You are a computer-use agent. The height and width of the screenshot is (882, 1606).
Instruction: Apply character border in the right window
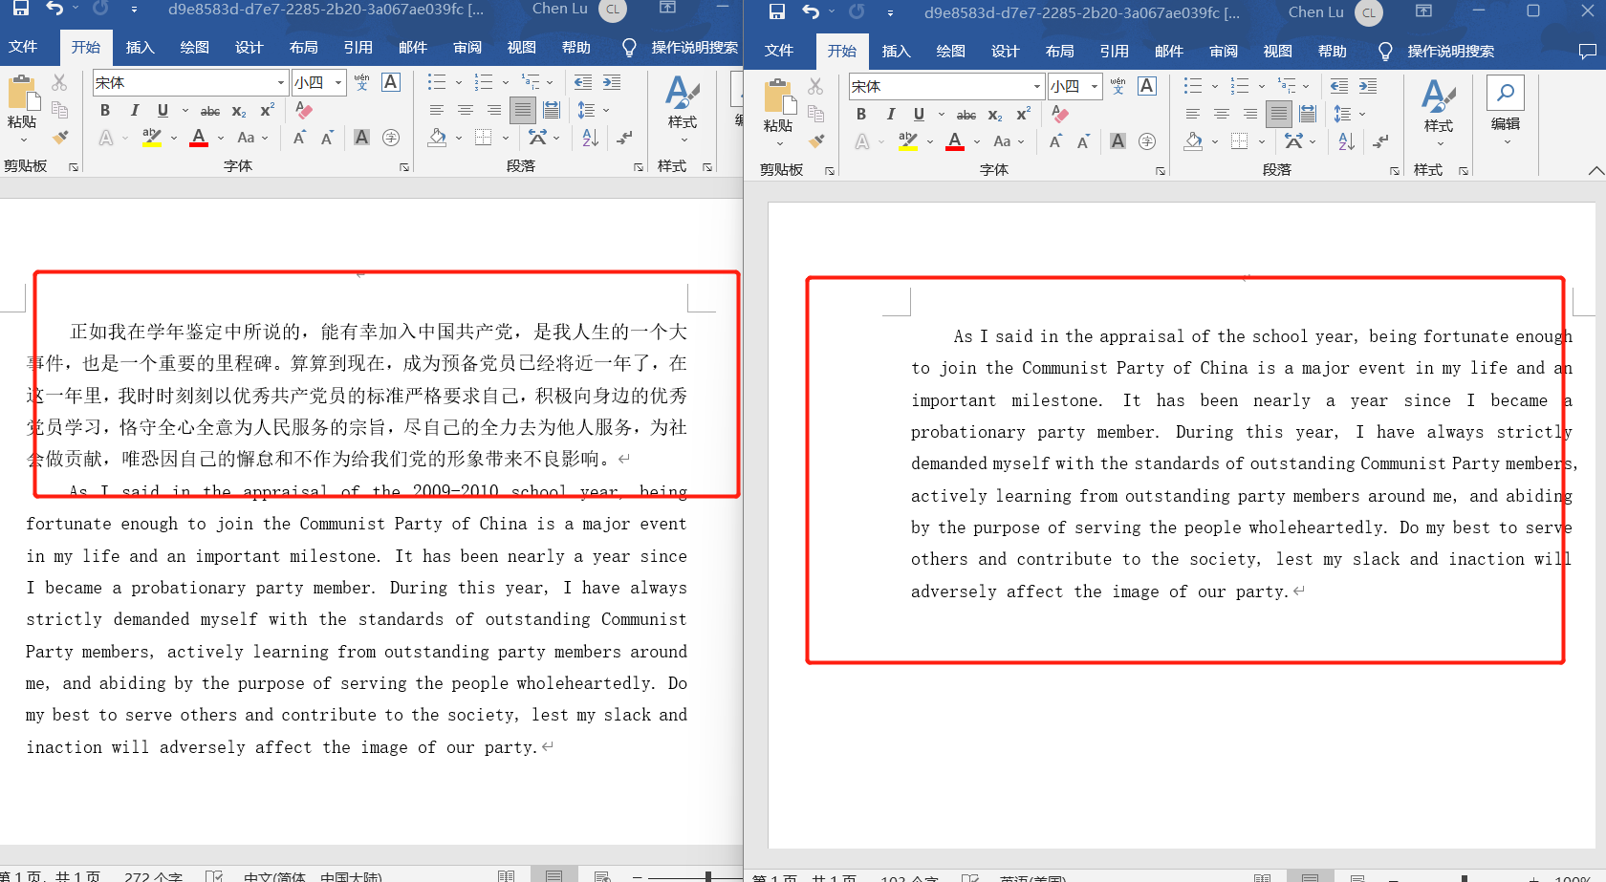coord(1147,86)
